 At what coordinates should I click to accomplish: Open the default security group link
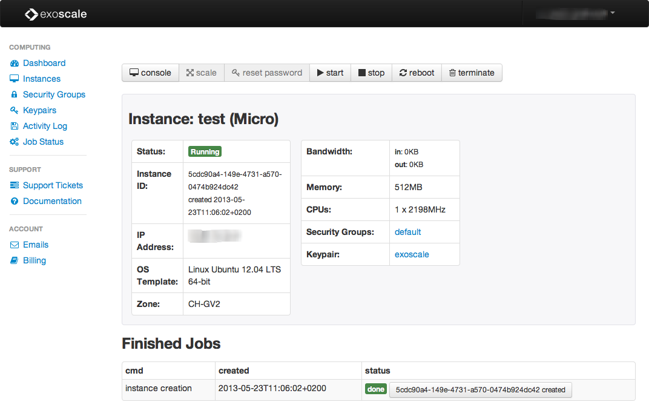coord(407,232)
